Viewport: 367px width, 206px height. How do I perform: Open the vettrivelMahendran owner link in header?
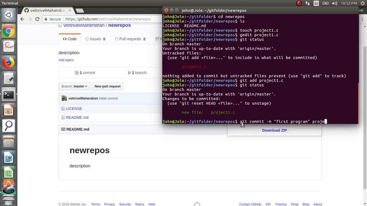click(x=84, y=25)
